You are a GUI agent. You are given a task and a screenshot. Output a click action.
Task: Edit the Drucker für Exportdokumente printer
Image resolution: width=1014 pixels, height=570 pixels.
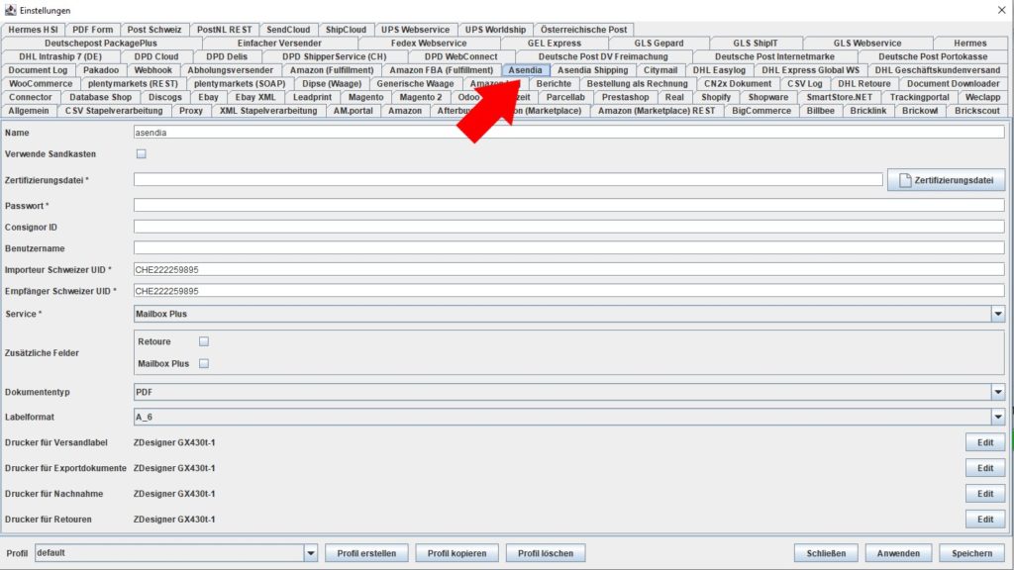(985, 468)
